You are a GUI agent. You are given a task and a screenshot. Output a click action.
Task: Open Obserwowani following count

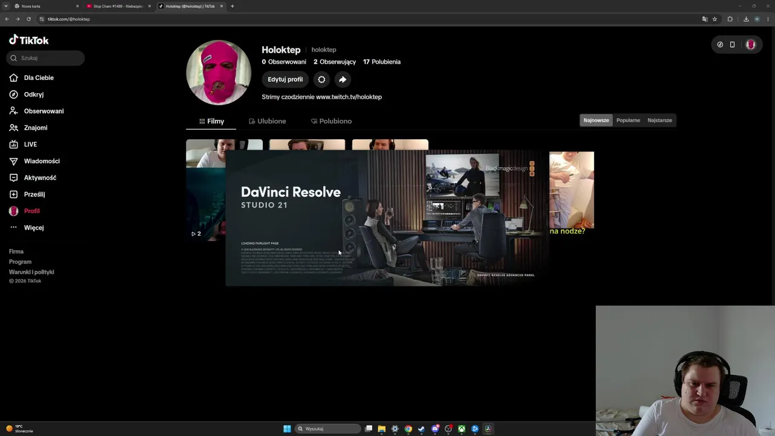pyautogui.click(x=284, y=62)
